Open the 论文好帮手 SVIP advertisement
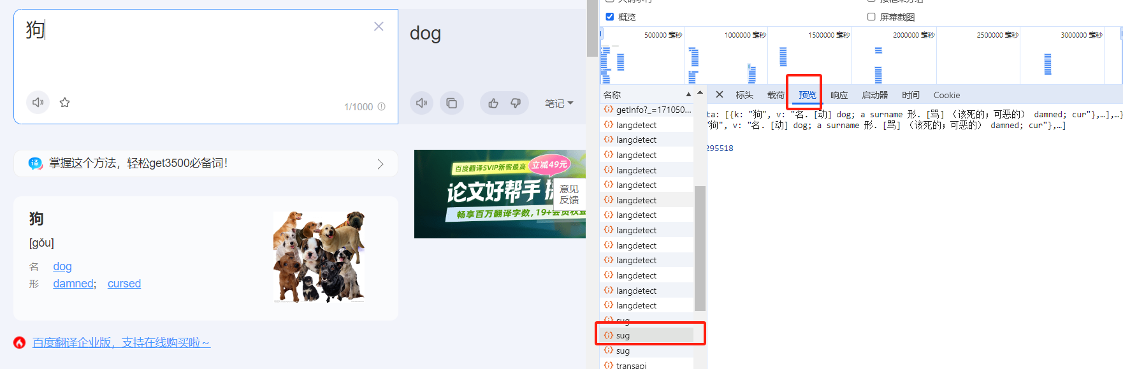This screenshot has height=369, width=1123. click(500, 194)
